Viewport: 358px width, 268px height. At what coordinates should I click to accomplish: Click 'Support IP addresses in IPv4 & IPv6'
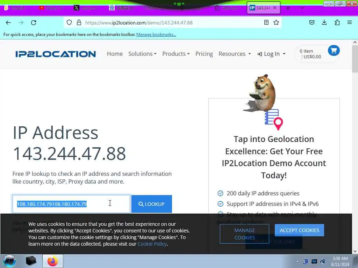tap(273, 204)
